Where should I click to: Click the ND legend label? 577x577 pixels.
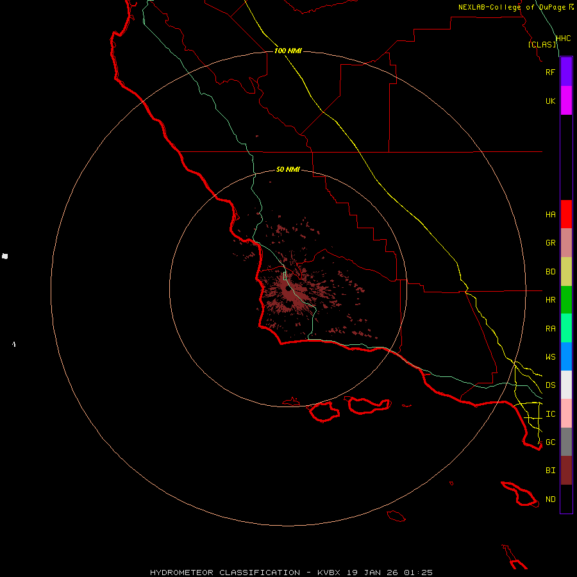(550, 499)
